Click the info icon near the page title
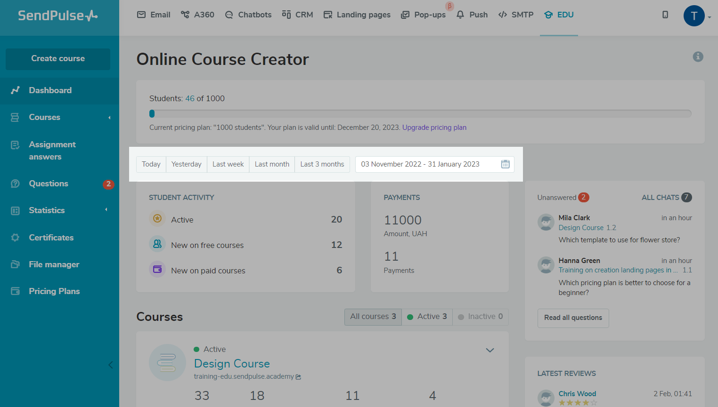 tap(698, 57)
